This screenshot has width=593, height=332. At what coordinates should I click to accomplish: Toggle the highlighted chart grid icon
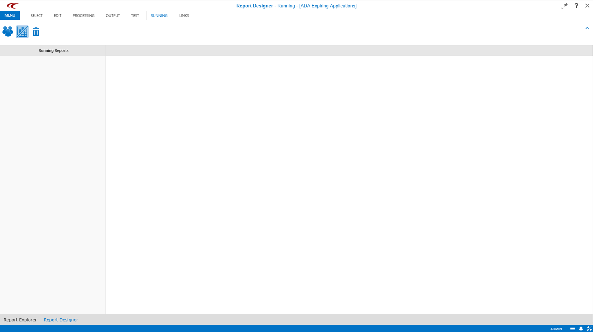click(22, 32)
